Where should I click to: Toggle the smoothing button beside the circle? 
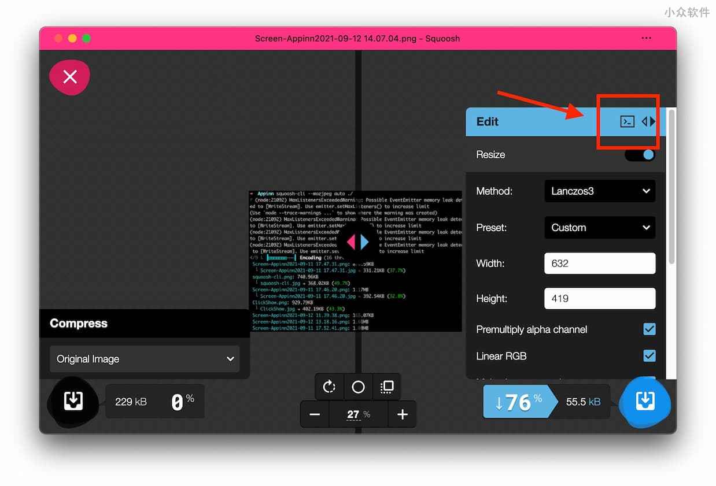[x=386, y=387]
